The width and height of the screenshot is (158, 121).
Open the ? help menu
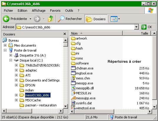tap(79, 11)
